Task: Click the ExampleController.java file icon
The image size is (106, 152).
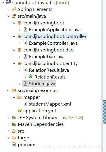Action: (x=25, y=43)
